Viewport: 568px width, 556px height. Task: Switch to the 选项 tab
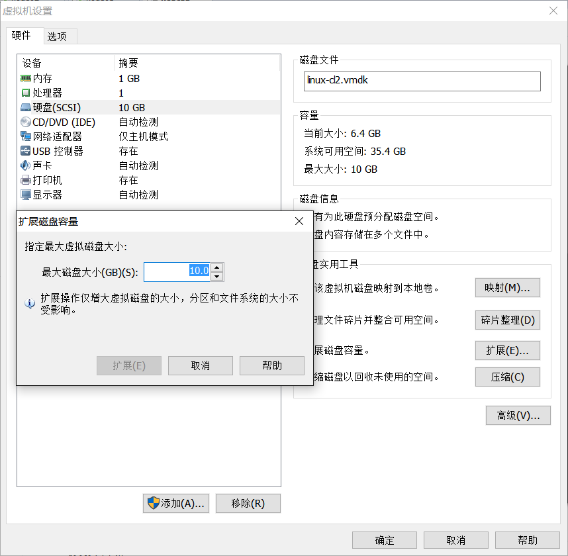click(x=60, y=36)
